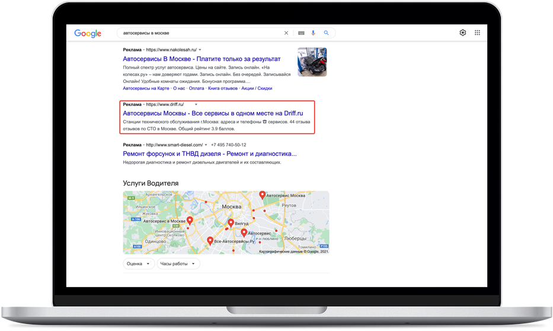This screenshot has height=331, width=553.
Task: Expand the arrow next to driff.ru URL
Action: click(196, 104)
